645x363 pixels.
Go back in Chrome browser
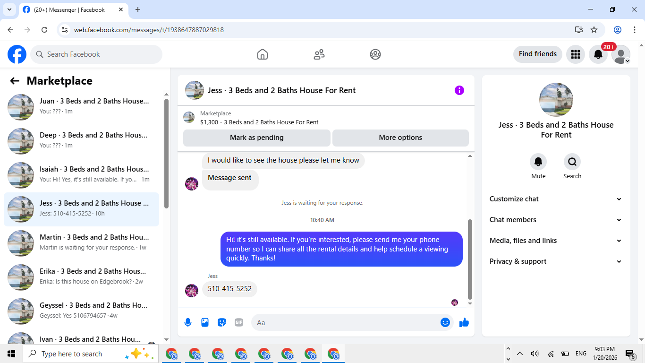(x=10, y=30)
